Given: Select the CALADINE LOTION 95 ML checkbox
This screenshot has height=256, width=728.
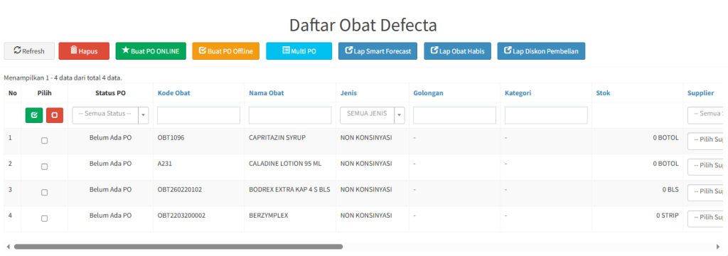Looking at the screenshot, I should [44, 167].
